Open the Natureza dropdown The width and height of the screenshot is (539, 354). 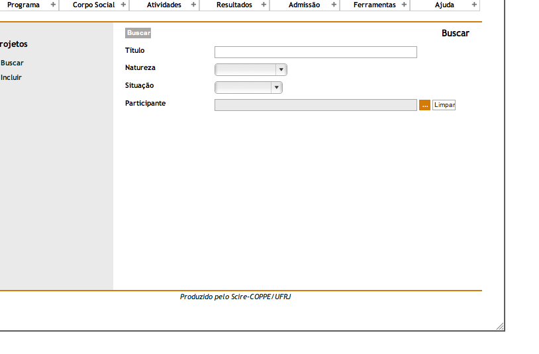(251, 70)
